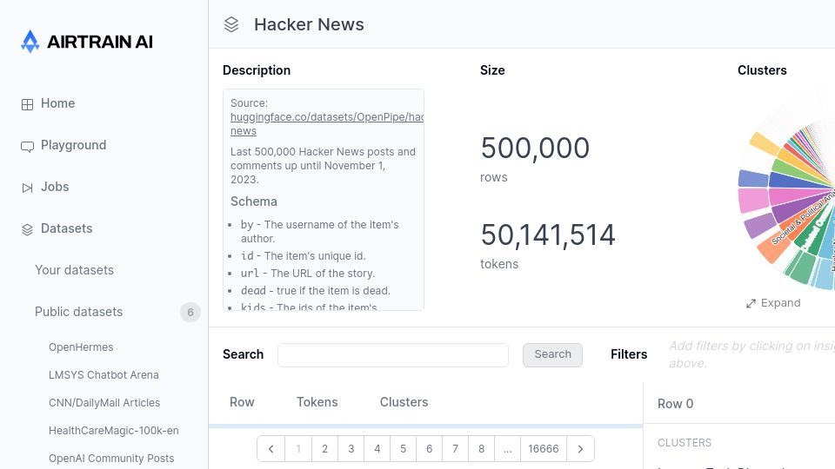The image size is (835, 469).
Task: Click the pagination ellipsis
Action: click(x=507, y=449)
